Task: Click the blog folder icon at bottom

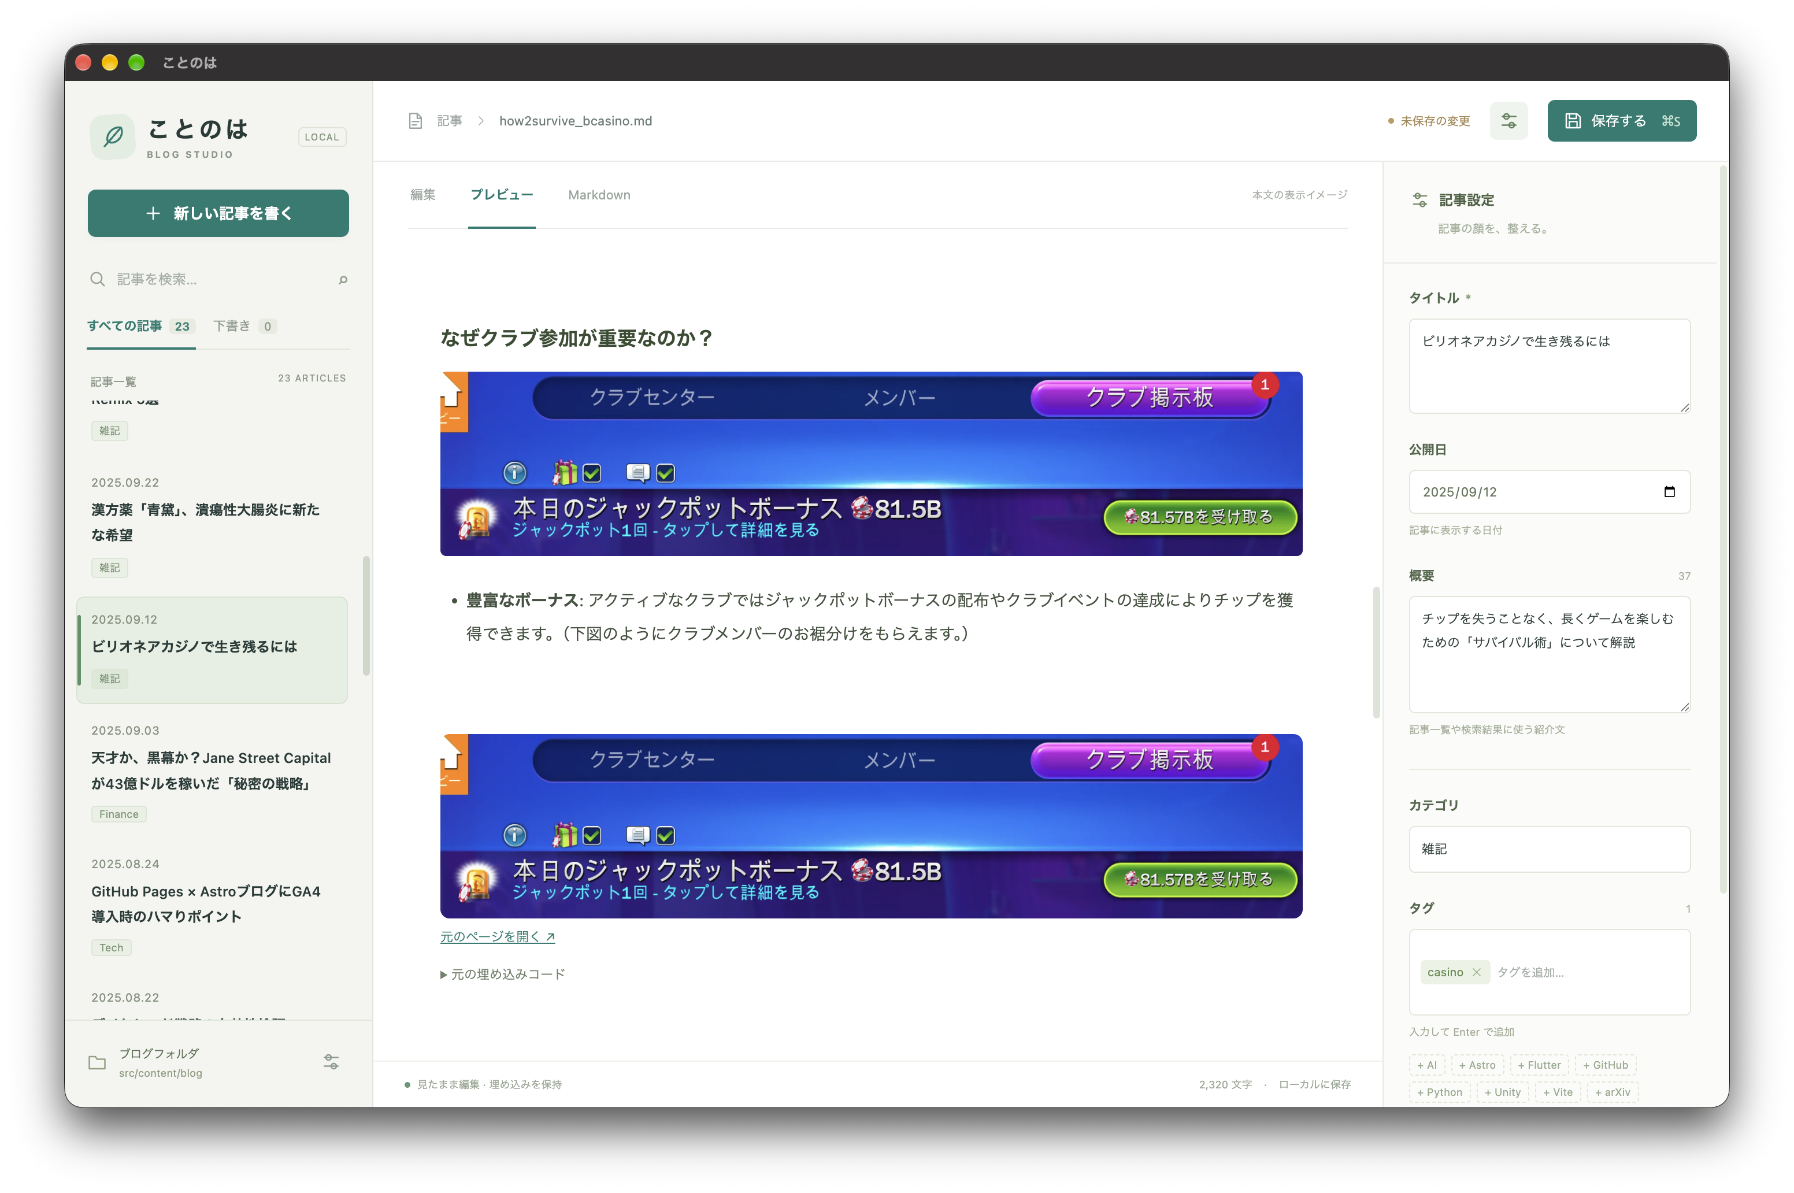Action: coord(97,1063)
